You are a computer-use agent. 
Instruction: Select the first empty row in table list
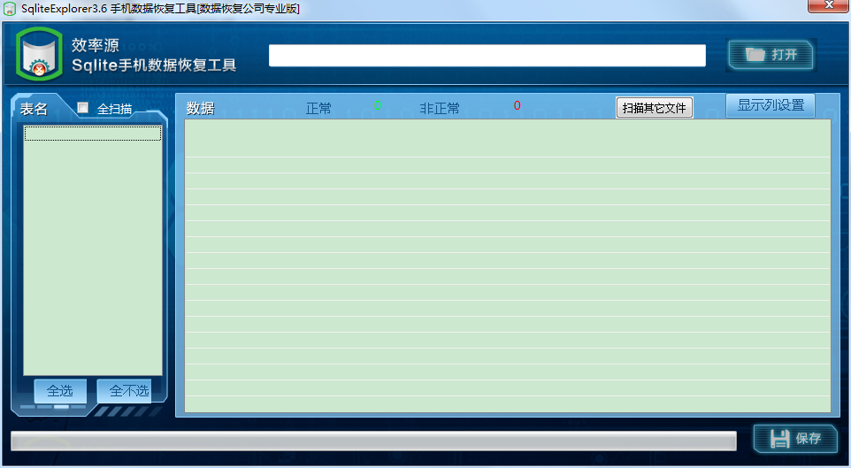[93, 134]
